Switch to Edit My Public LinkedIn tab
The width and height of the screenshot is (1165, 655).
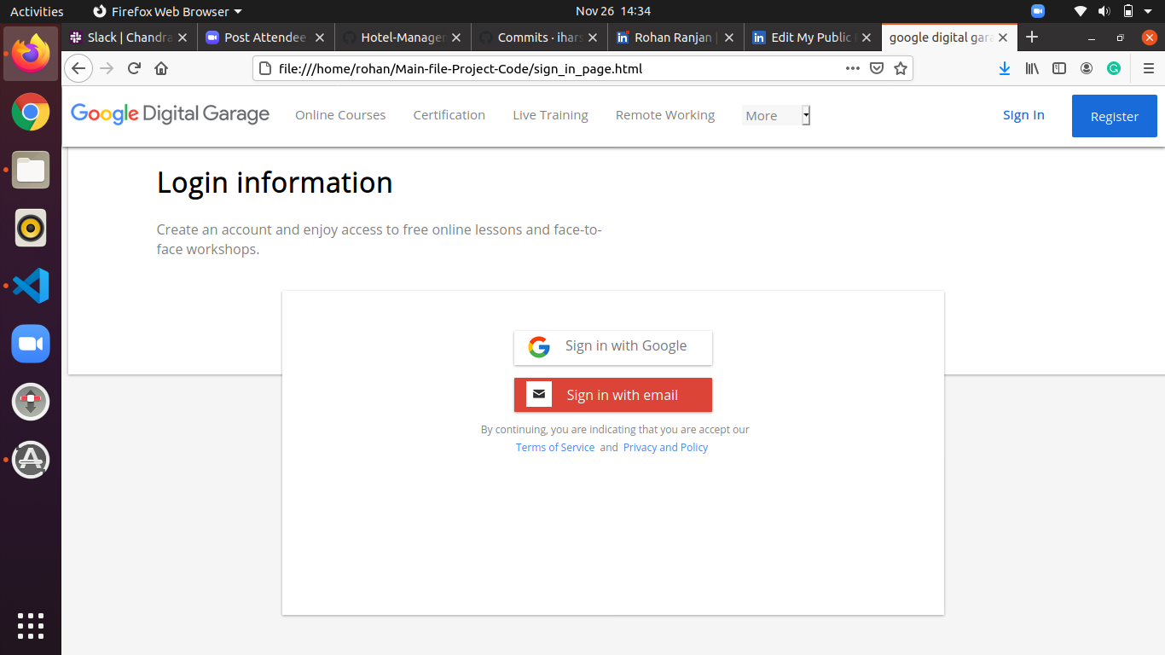pyautogui.click(x=811, y=38)
